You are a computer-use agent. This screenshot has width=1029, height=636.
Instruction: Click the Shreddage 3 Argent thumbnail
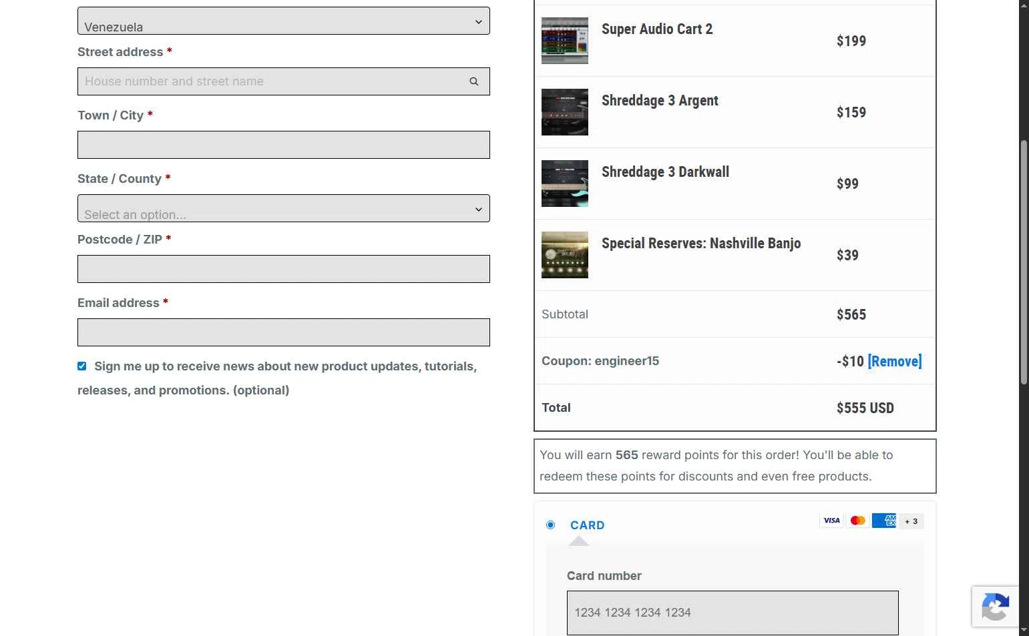pos(565,112)
